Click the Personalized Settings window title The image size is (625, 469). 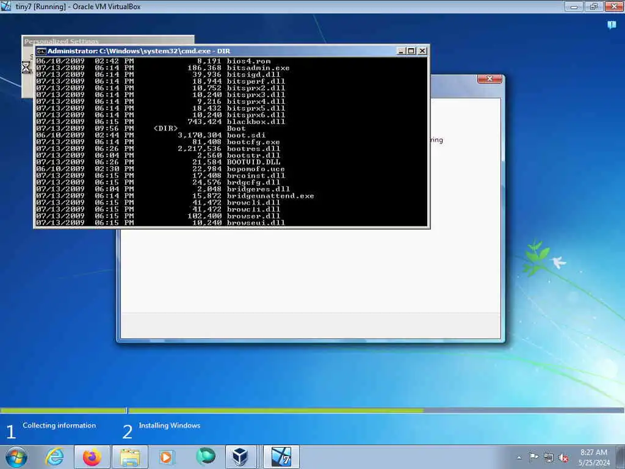click(x=62, y=41)
